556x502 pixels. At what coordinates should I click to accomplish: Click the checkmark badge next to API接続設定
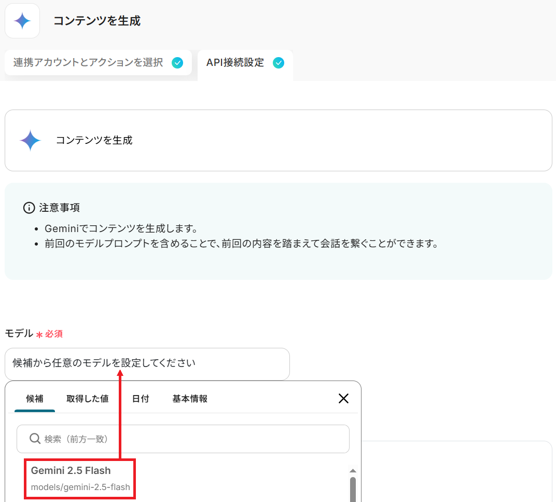coord(279,63)
